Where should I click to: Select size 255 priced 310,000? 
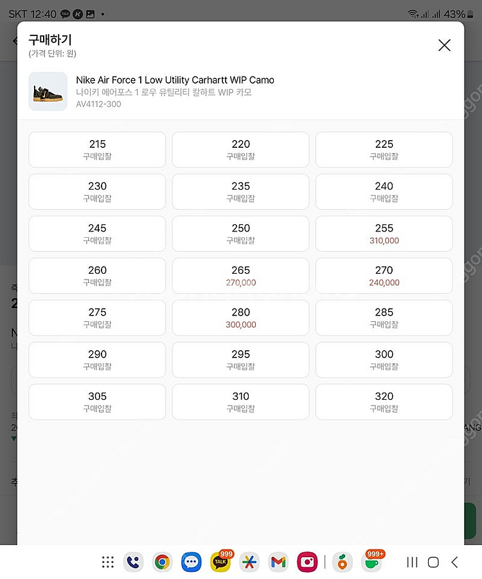pos(384,234)
